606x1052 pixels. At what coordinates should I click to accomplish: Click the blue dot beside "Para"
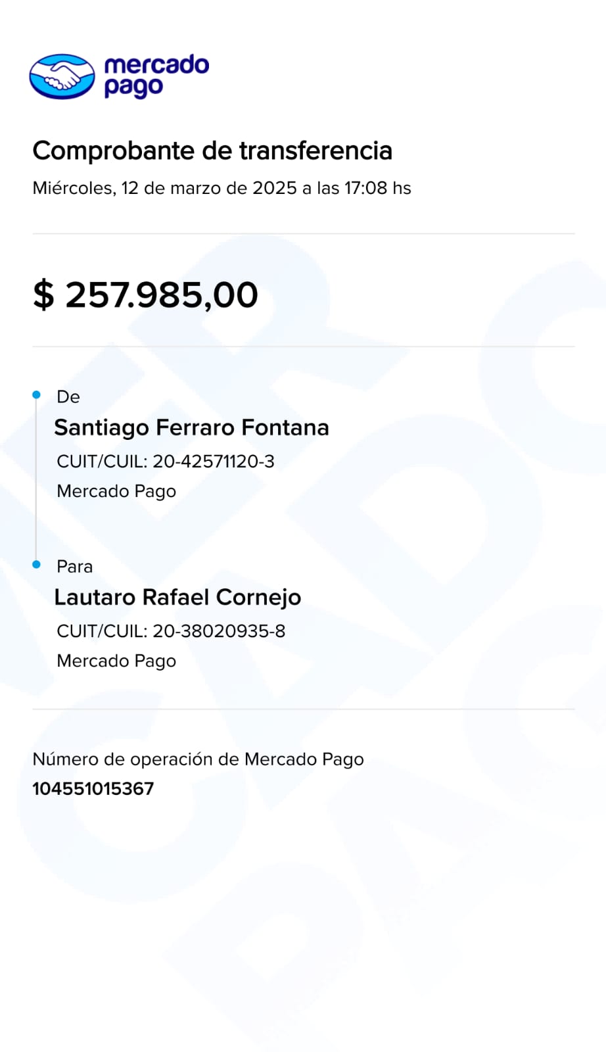[37, 565]
